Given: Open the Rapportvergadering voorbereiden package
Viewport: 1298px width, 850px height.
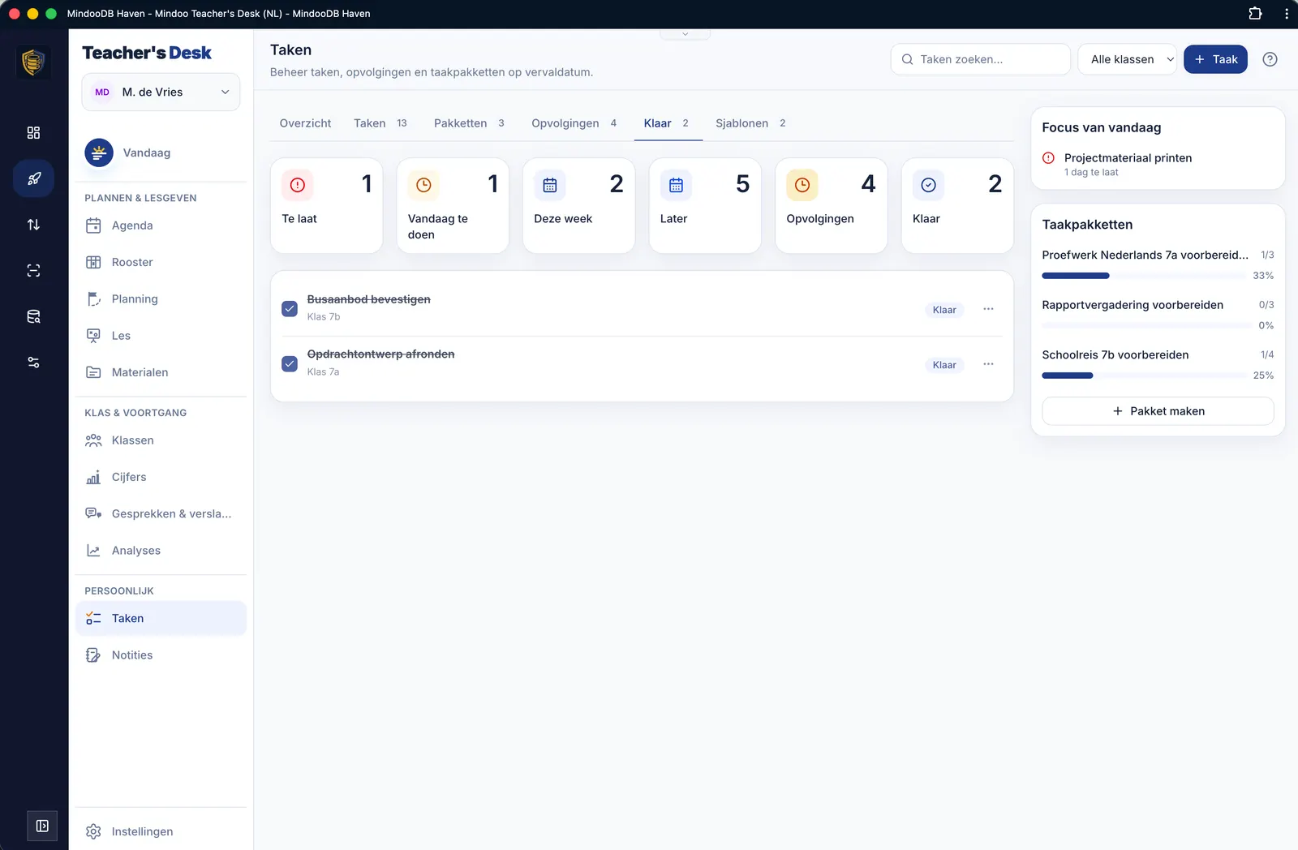Looking at the screenshot, I should pyautogui.click(x=1133, y=305).
